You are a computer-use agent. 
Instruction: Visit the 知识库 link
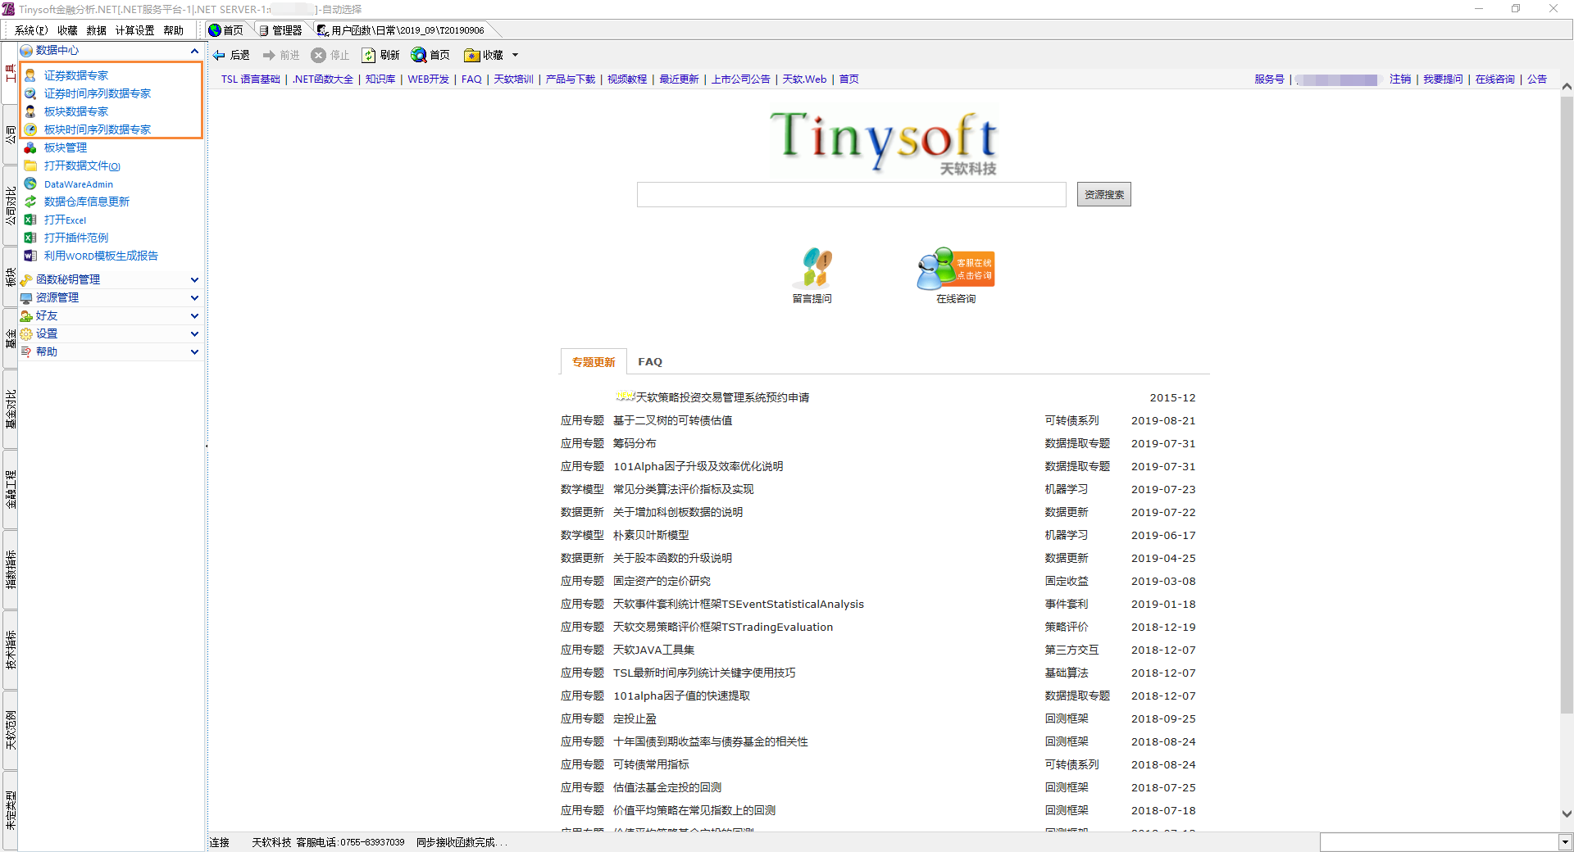pos(380,79)
